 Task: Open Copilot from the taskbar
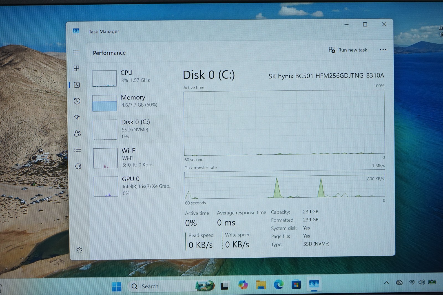tap(243, 285)
